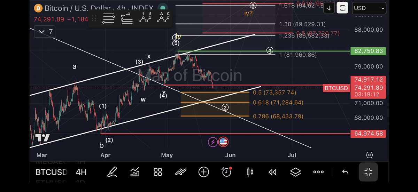Tap the add plus circle icon
418x192 pixels.
click(204, 172)
